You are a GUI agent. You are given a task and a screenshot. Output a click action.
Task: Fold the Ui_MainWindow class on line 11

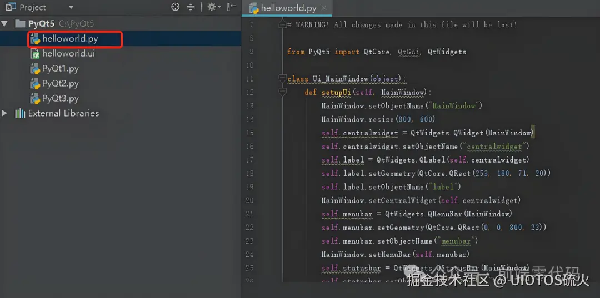coord(283,78)
